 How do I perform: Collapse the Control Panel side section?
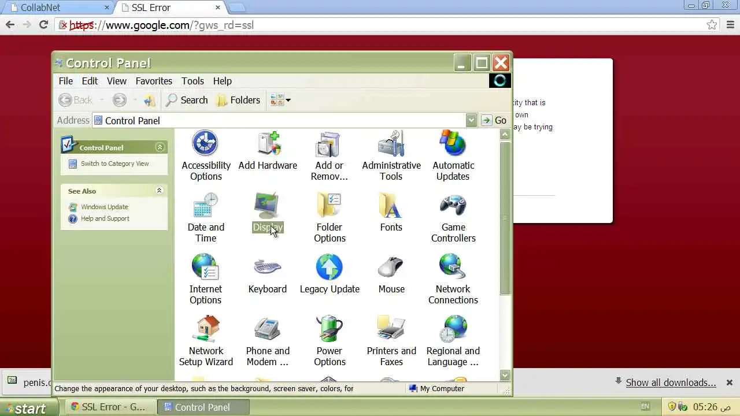coord(160,147)
